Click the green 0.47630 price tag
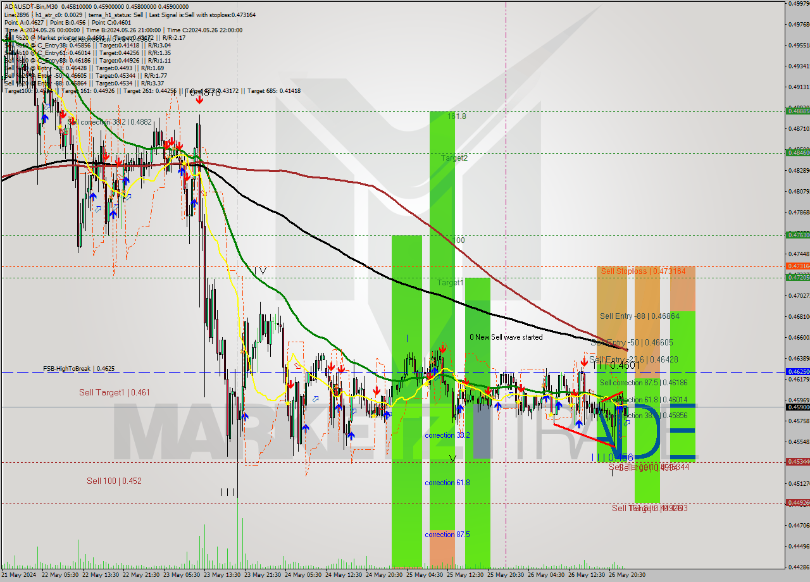Image resolution: width=810 pixels, height=582 pixels. click(x=797, y=235)
